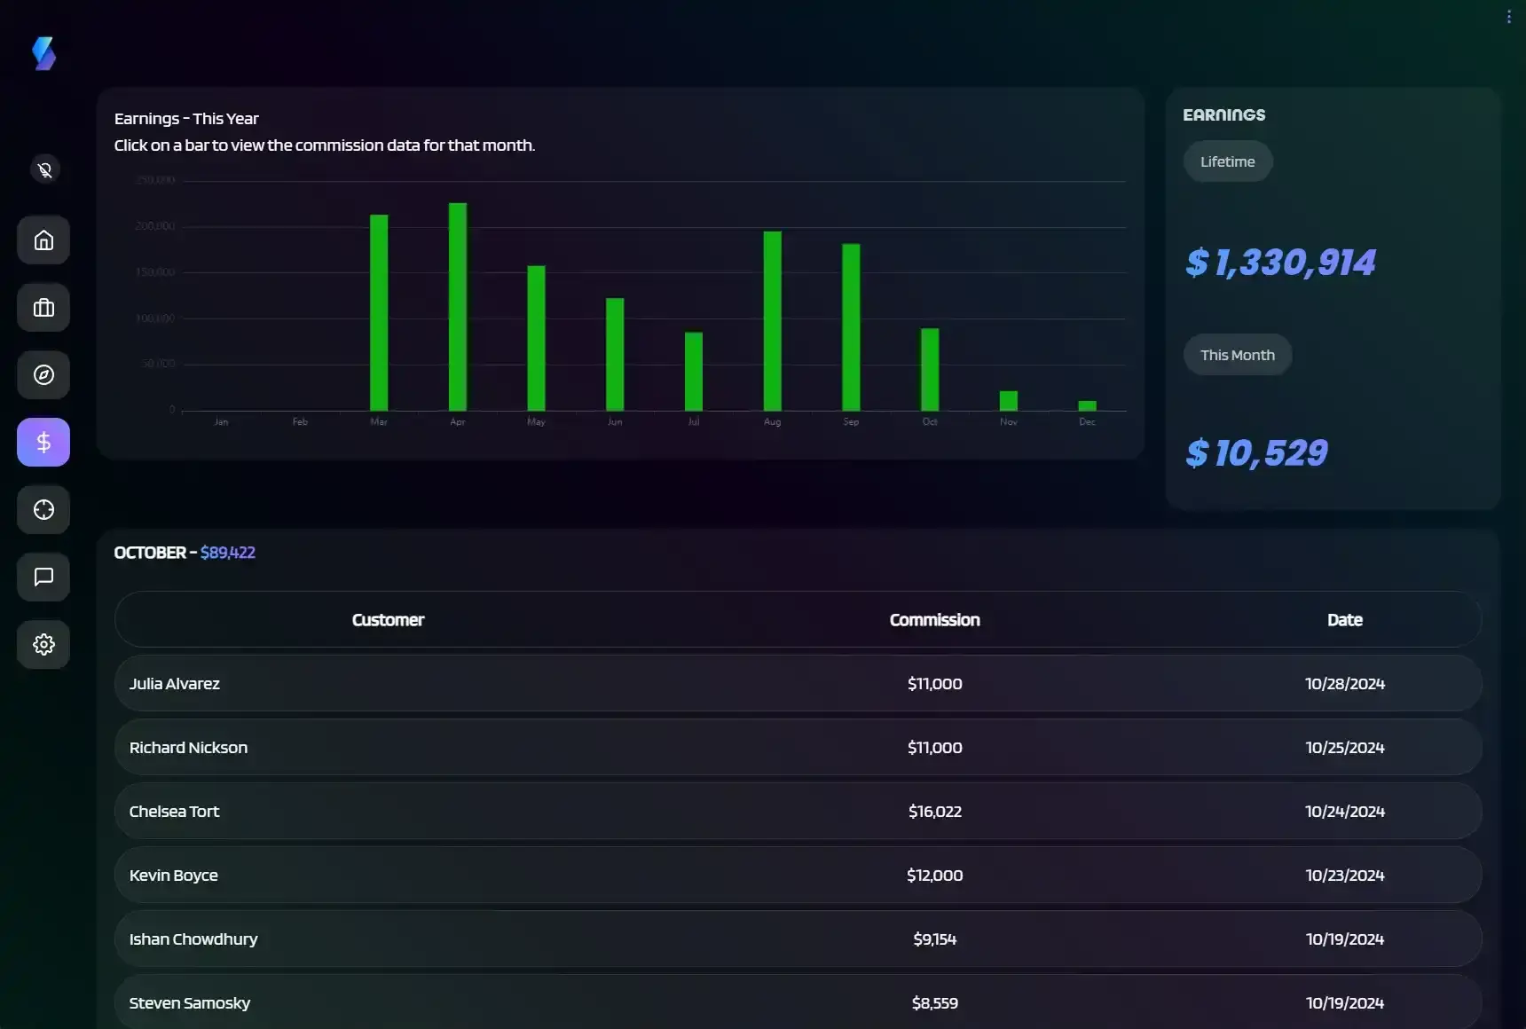
Task: Select the Julia Alvarez row
Action: coord(798,684)
